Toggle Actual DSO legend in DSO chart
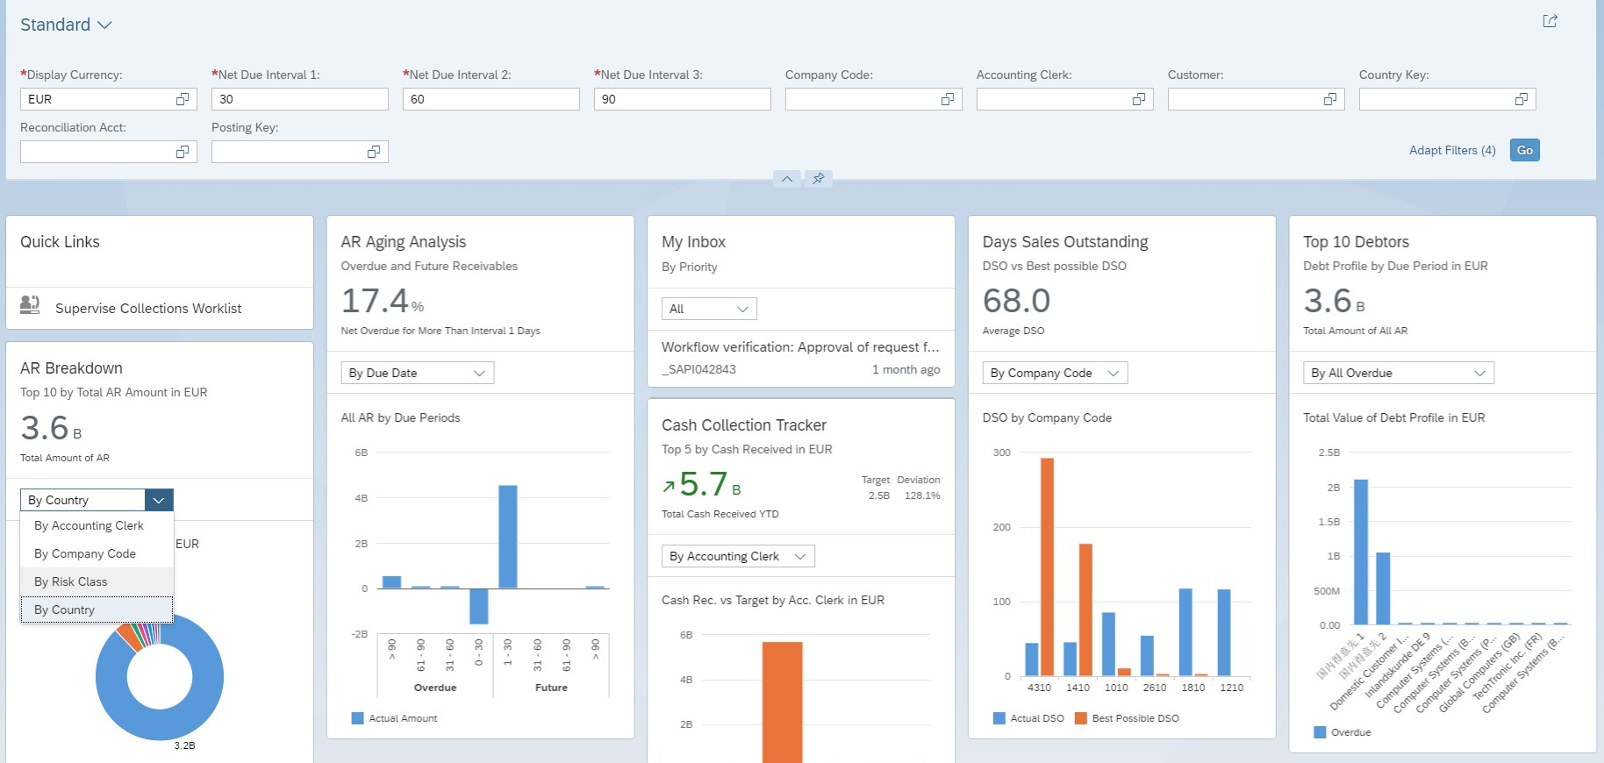Viewport: 1604px width, 763px height. (1028, 718)
